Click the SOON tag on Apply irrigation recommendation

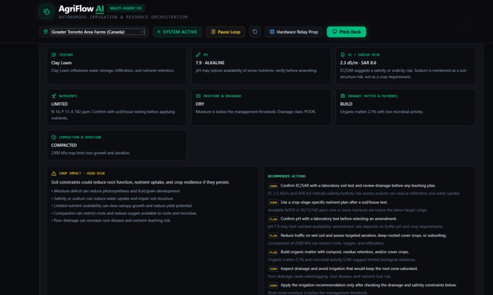(x=273, y=286)
